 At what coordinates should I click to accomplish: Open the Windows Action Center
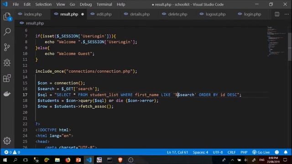point(285,160)
